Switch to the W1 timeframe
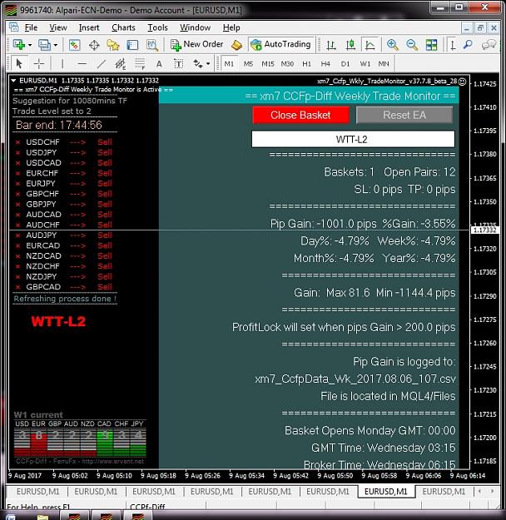The height and width of the screenshot is (520, 506). pos(365,64)
